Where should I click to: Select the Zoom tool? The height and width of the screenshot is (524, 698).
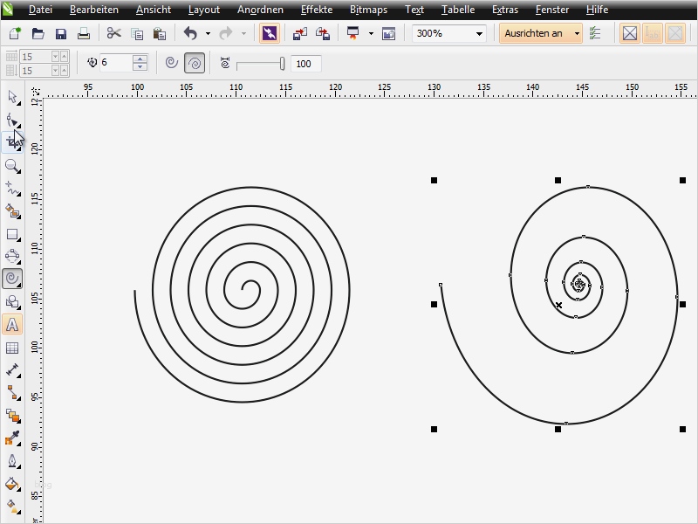coord(12,163)
